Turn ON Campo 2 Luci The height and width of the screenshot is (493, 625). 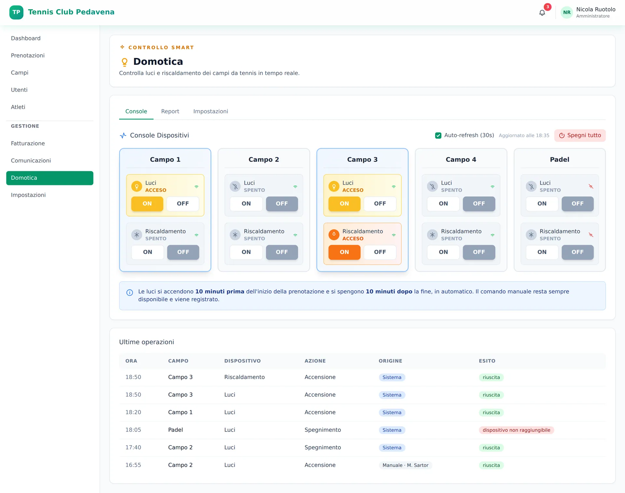coord(246,204)
